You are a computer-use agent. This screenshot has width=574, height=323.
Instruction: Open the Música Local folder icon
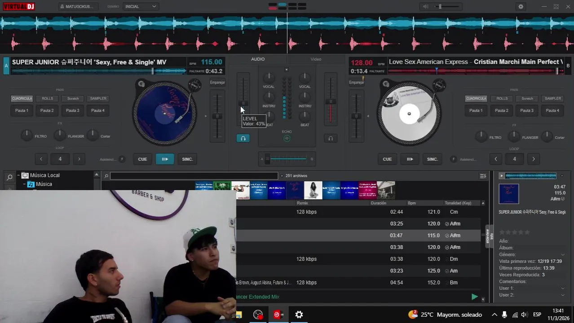[25, 175]
